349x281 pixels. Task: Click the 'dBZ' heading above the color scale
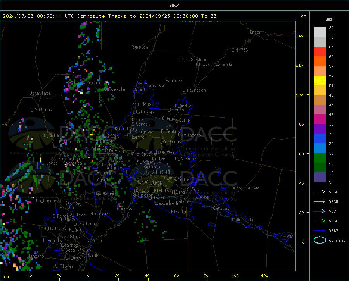pos(329,19)
